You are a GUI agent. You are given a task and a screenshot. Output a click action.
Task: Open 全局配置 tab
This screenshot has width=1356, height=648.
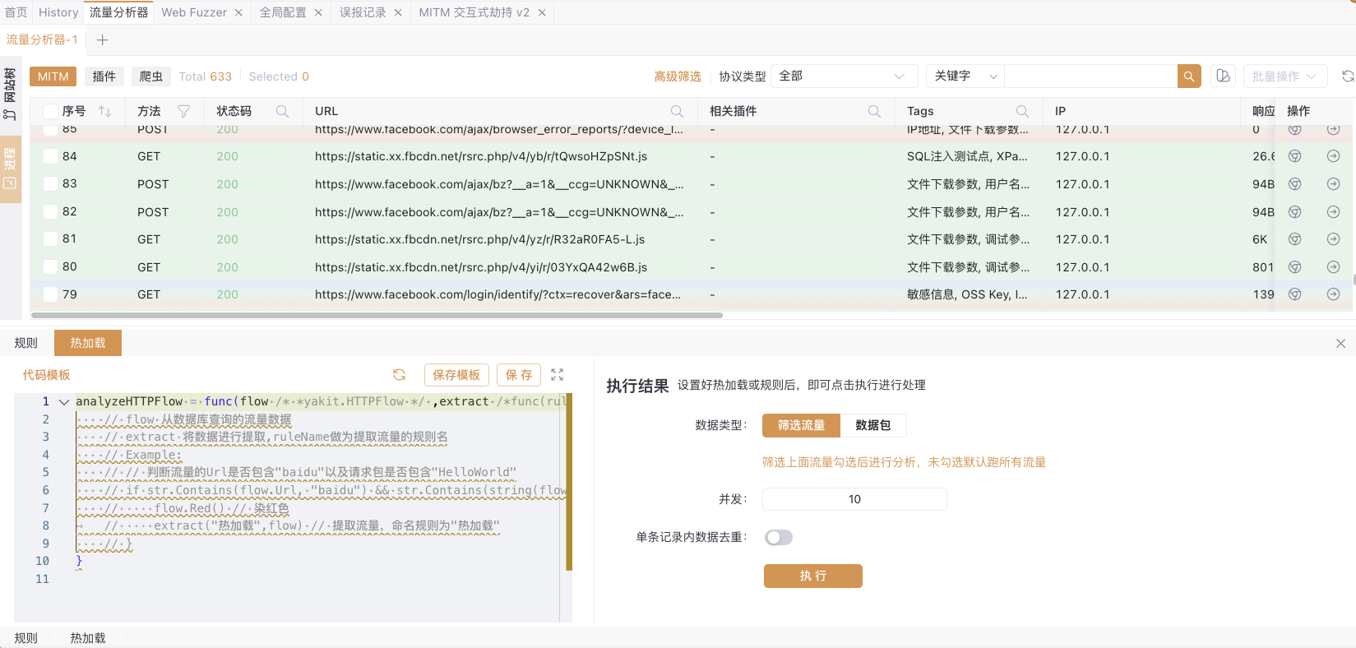283,12
